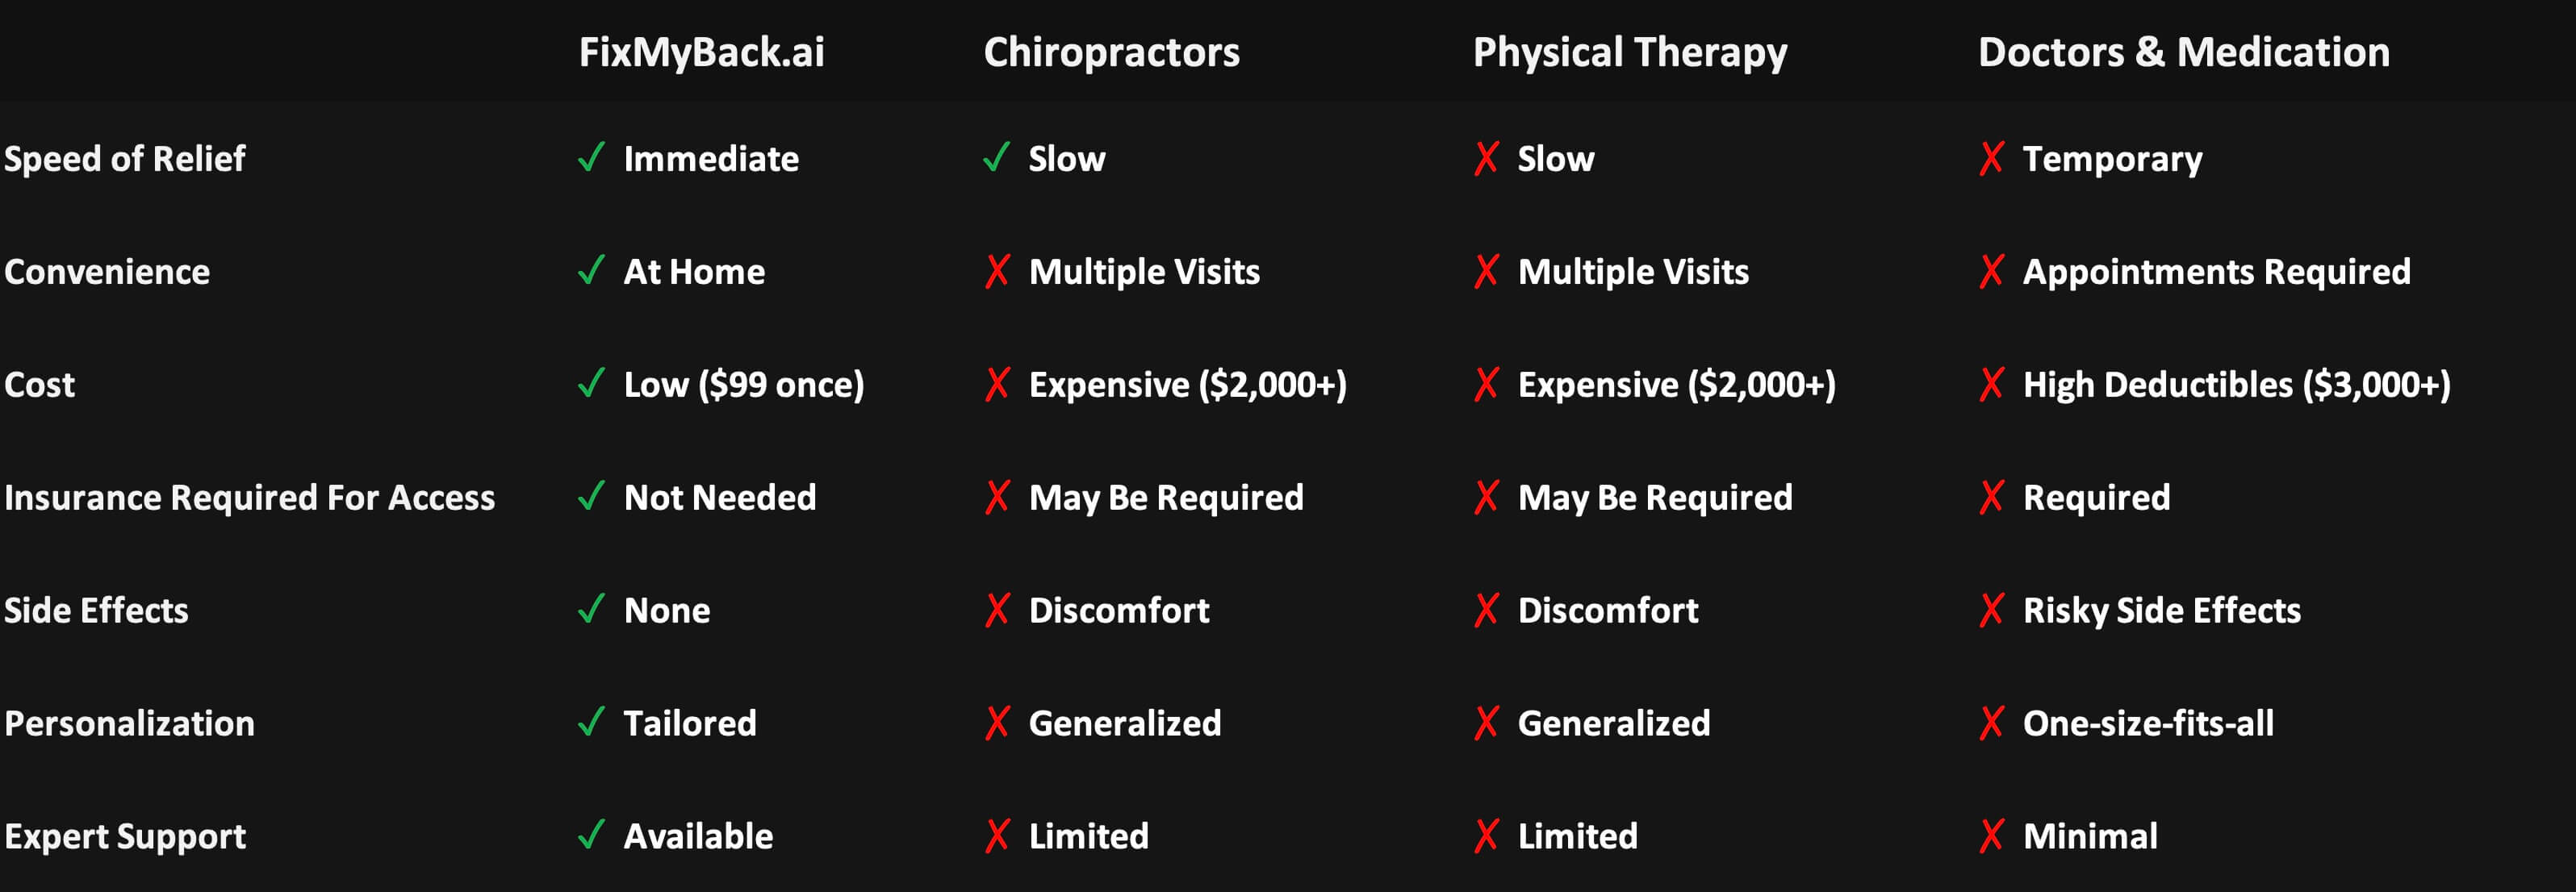Click the Personalization row label

[x=129, y=723]
